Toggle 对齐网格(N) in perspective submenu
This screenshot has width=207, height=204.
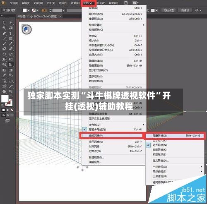point(175,145)
